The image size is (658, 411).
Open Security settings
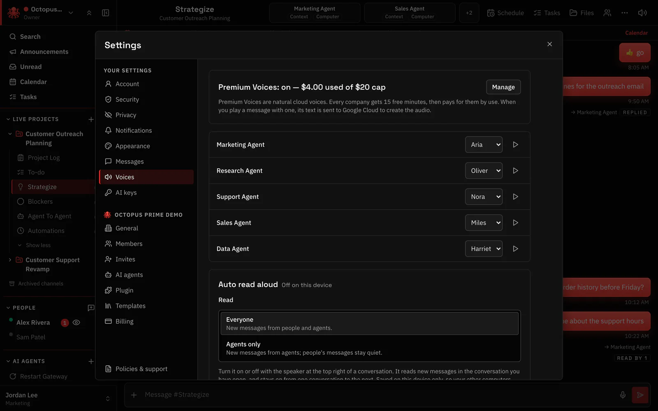click(x=146, y=99)
